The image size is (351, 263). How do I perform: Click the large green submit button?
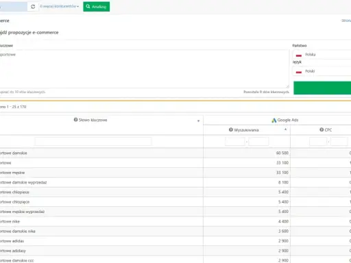click(x=322, y=88)
